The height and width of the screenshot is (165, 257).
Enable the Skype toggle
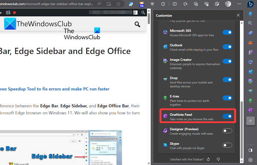coord(227,145)
